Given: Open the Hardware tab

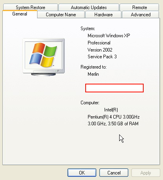Looking at the screenshot, I should 103,15.
